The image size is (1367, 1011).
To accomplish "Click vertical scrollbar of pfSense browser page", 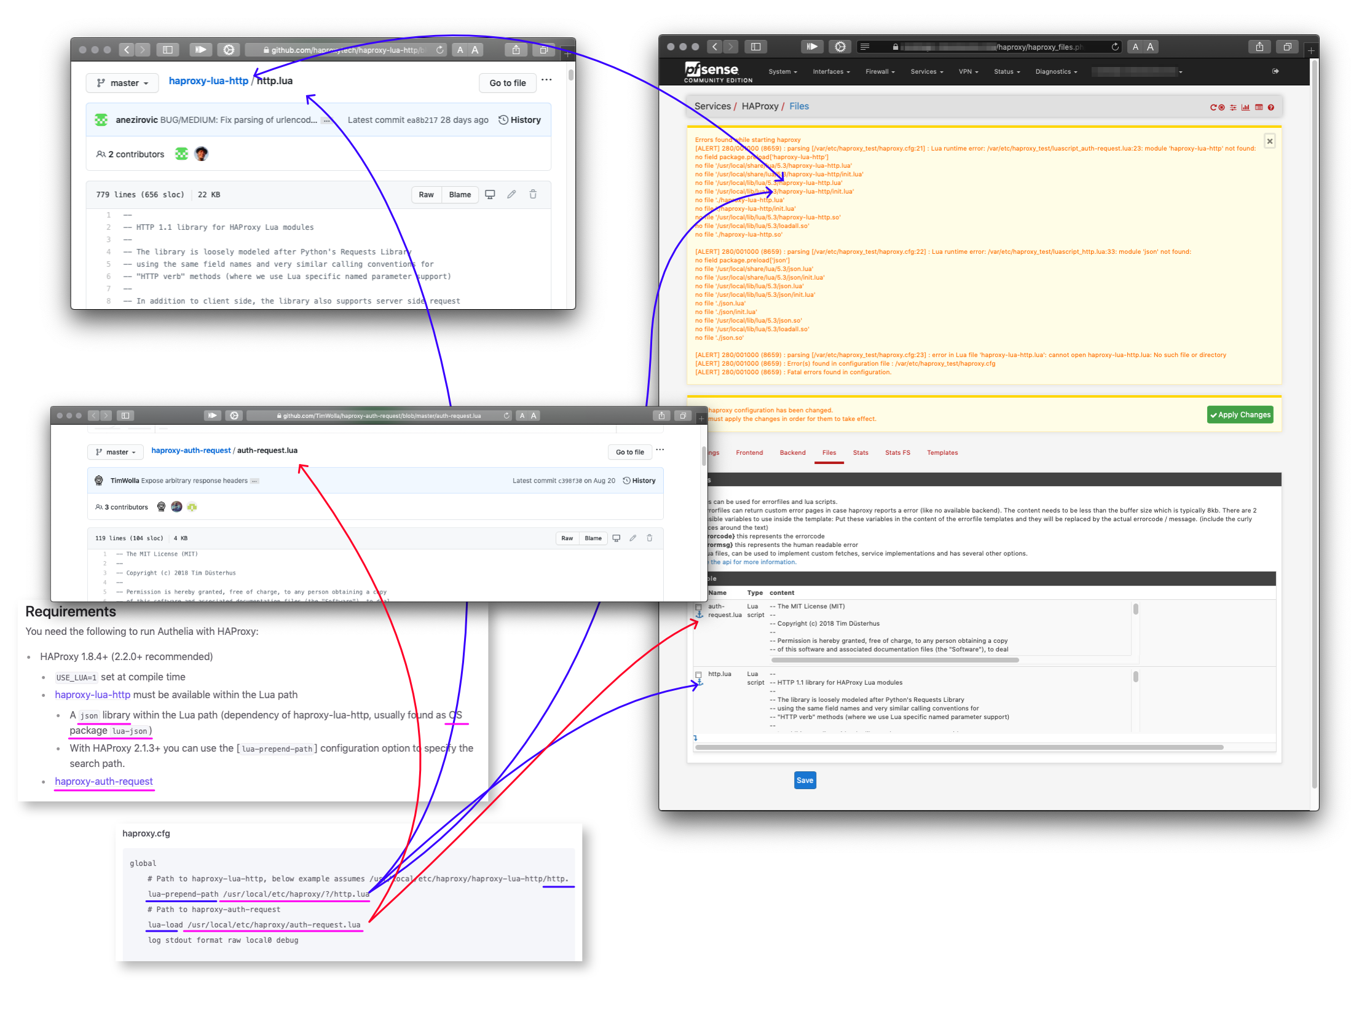I will (1314, 424).
